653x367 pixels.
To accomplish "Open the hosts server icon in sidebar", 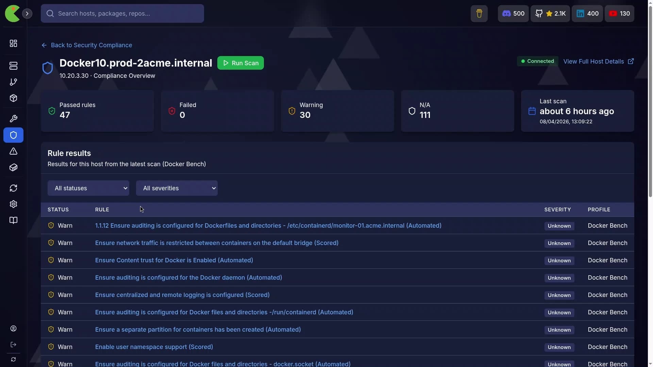I will coord(13,66).
